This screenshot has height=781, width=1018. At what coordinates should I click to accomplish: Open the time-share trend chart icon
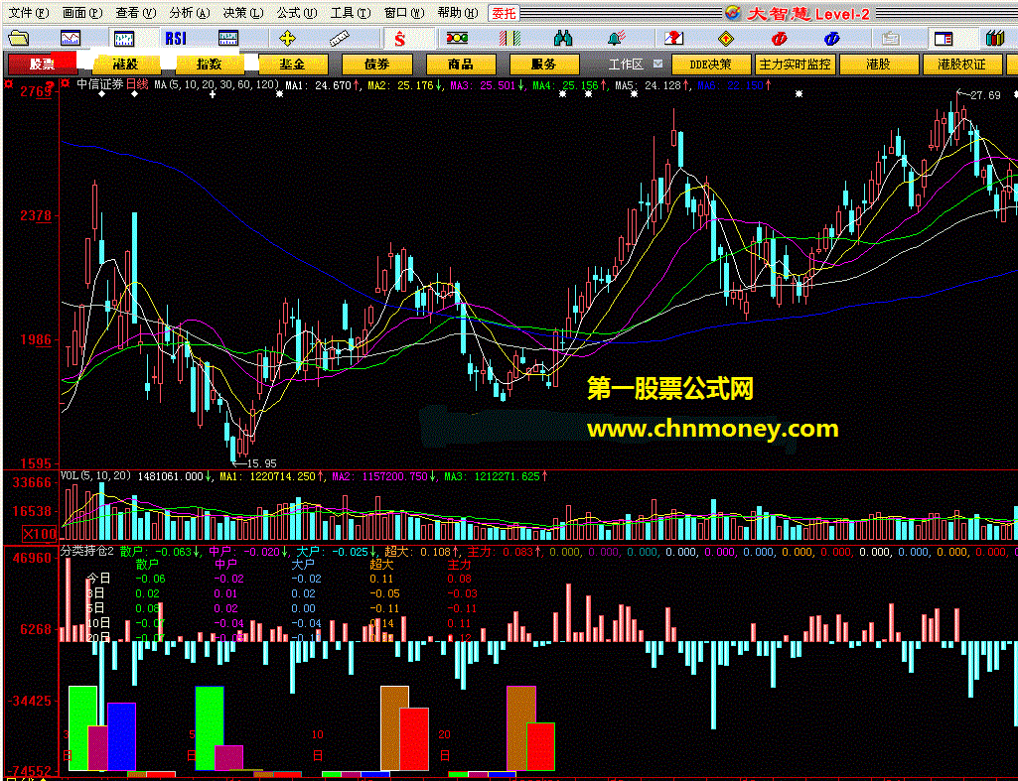point(71,39)
